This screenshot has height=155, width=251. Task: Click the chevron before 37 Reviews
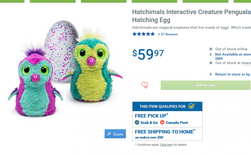coord(159,34)
